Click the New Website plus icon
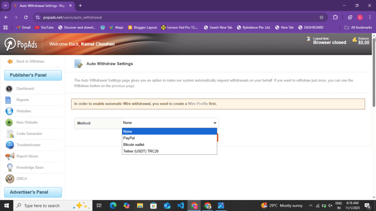 pyautogui.click(x=9, y=122)
